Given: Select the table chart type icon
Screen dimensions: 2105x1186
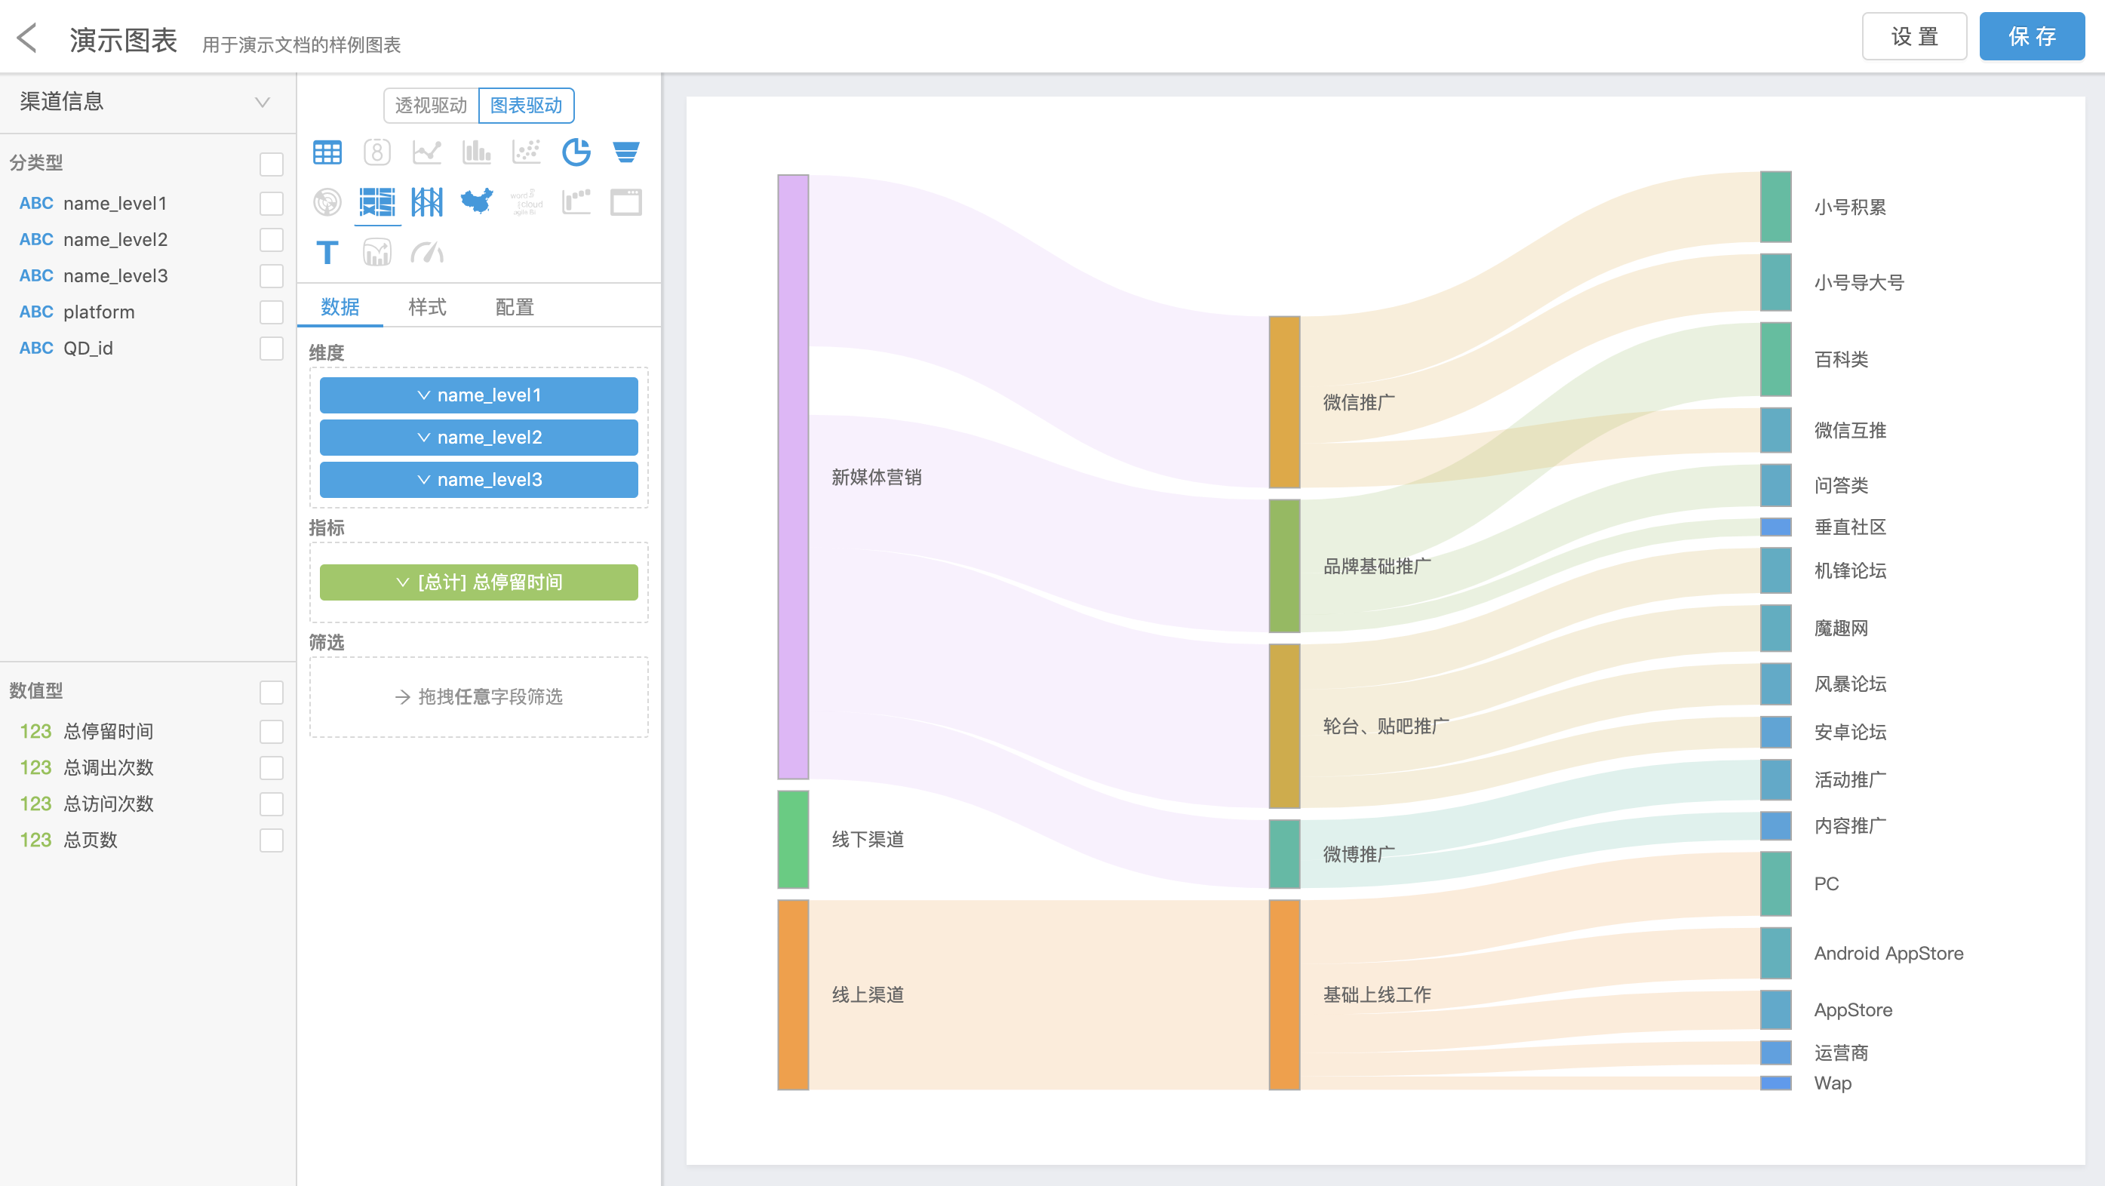Looking at the screenshot, I should pyautogui.click(x=327, y=152).
